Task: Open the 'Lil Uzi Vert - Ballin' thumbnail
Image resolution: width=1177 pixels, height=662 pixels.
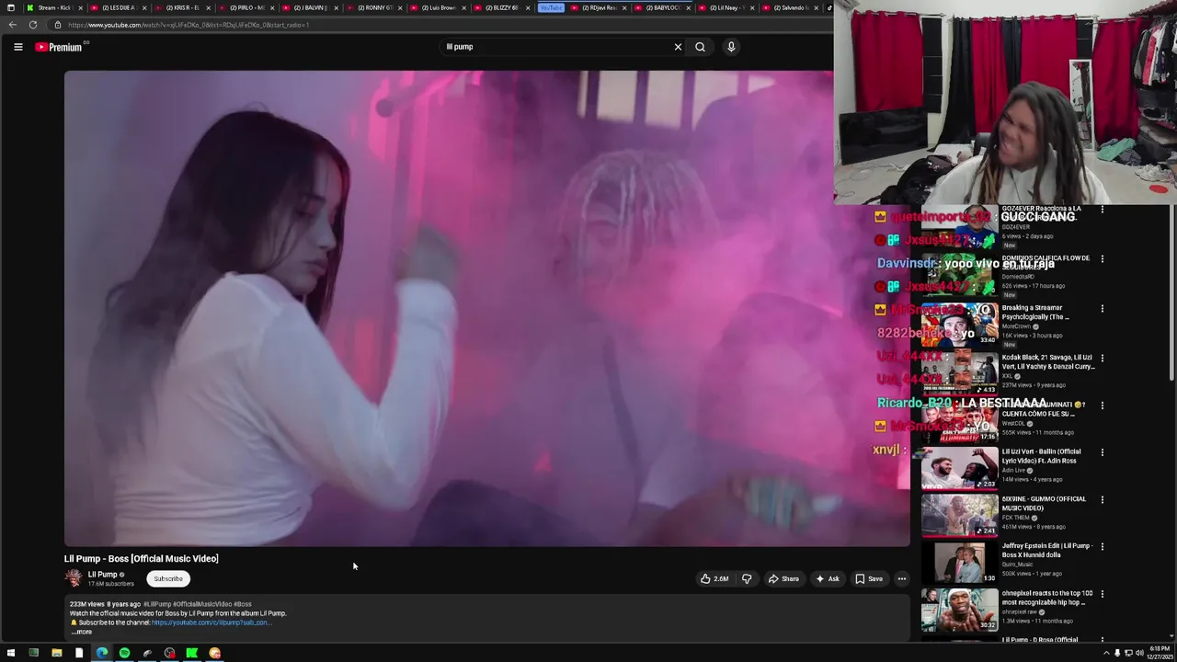Action: 959,468
